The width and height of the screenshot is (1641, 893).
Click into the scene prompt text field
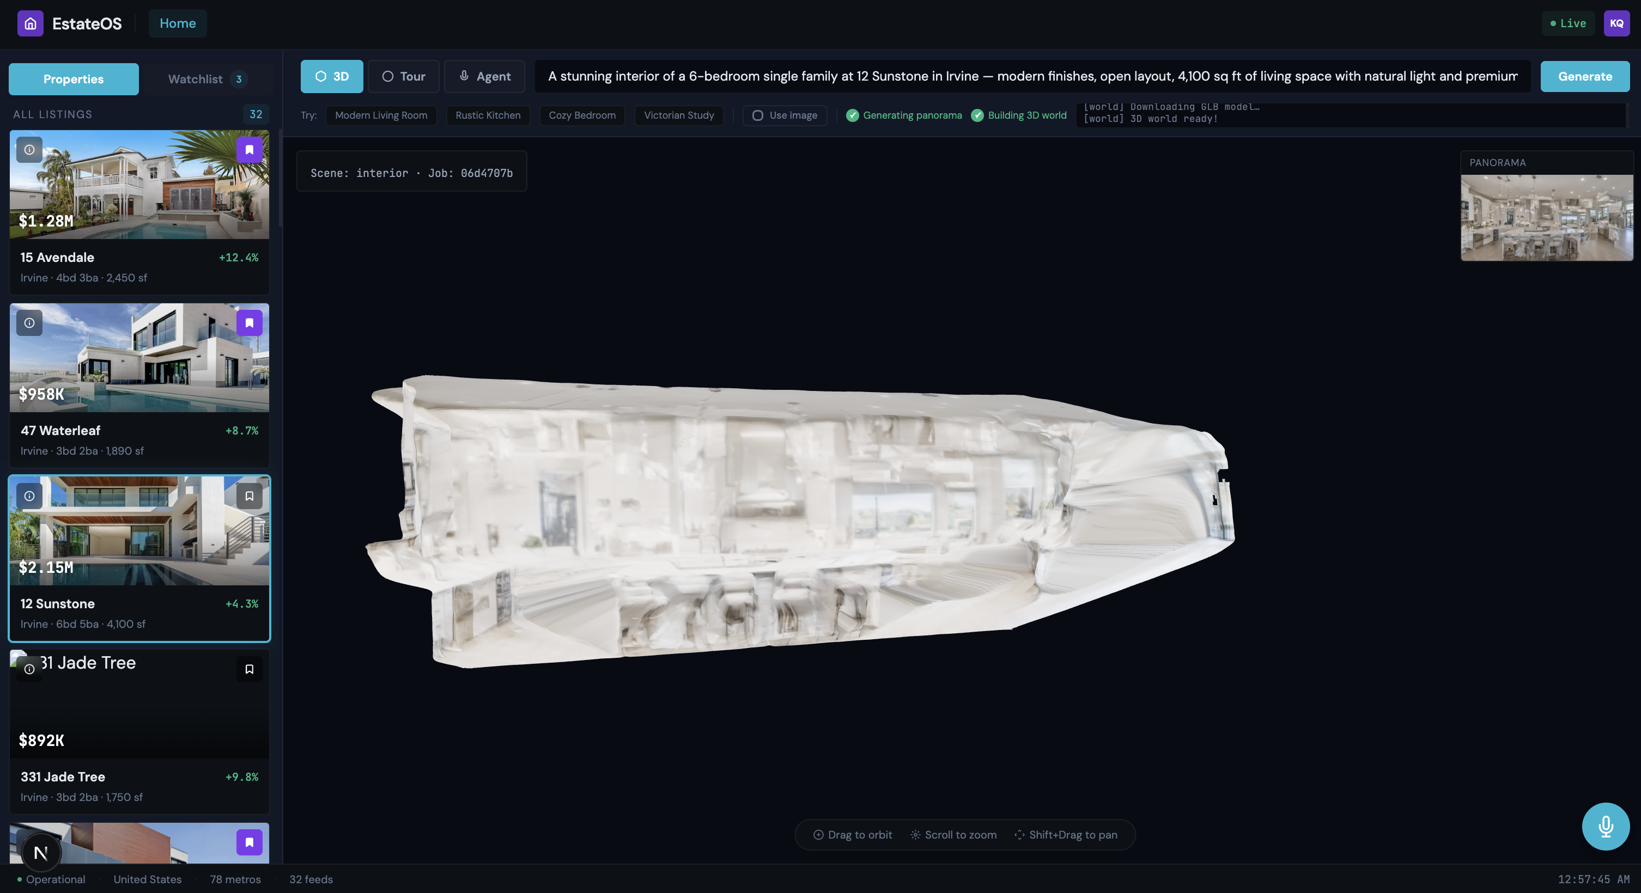click(1032, 76)
